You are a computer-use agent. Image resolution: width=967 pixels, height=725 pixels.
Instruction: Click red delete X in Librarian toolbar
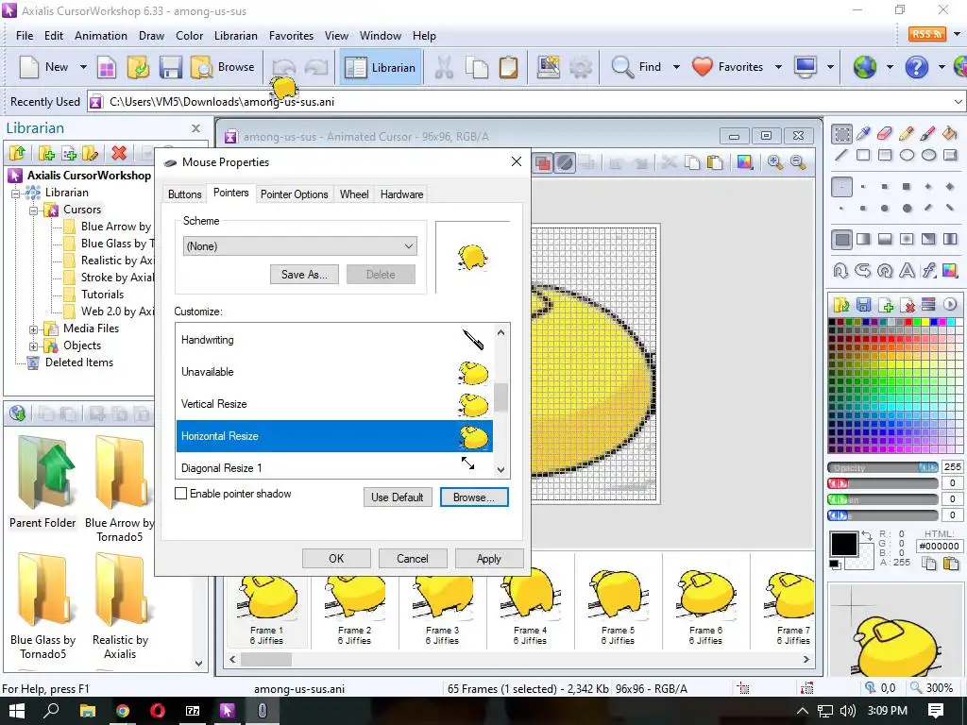(x=119, y=153)
